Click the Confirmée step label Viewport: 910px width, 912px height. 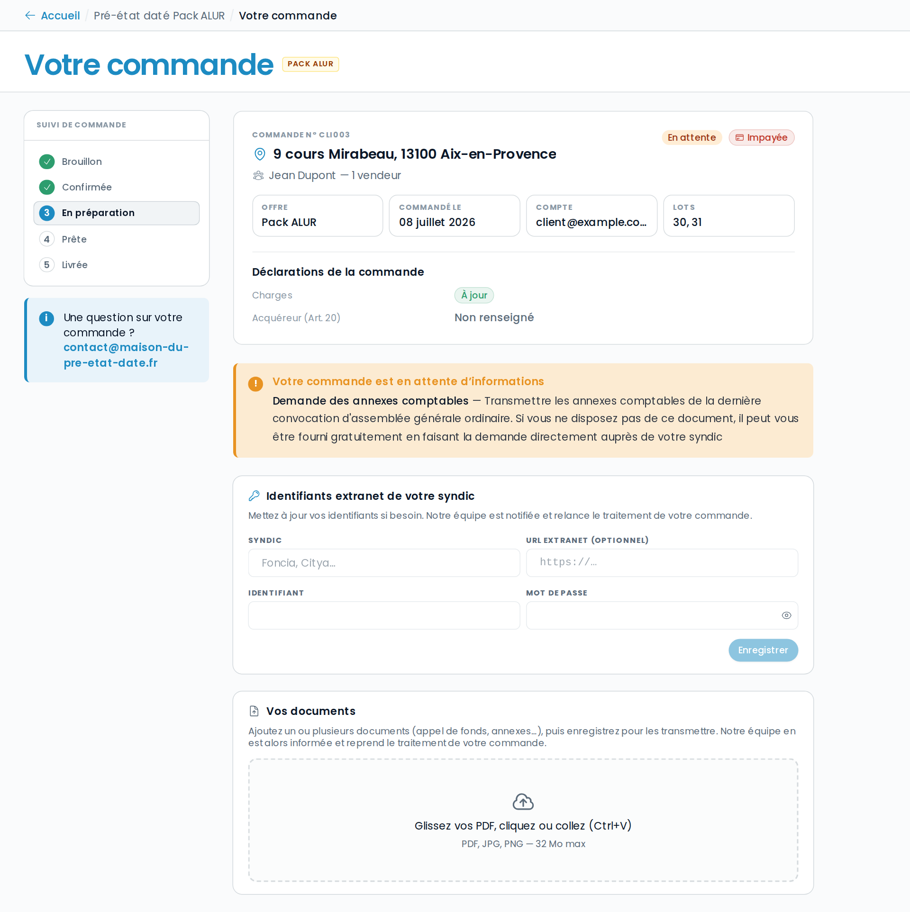click(87, 187)
